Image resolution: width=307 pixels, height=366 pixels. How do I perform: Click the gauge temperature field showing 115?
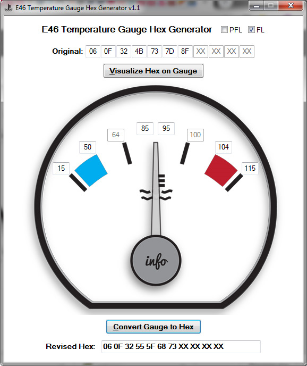point(250,168)
